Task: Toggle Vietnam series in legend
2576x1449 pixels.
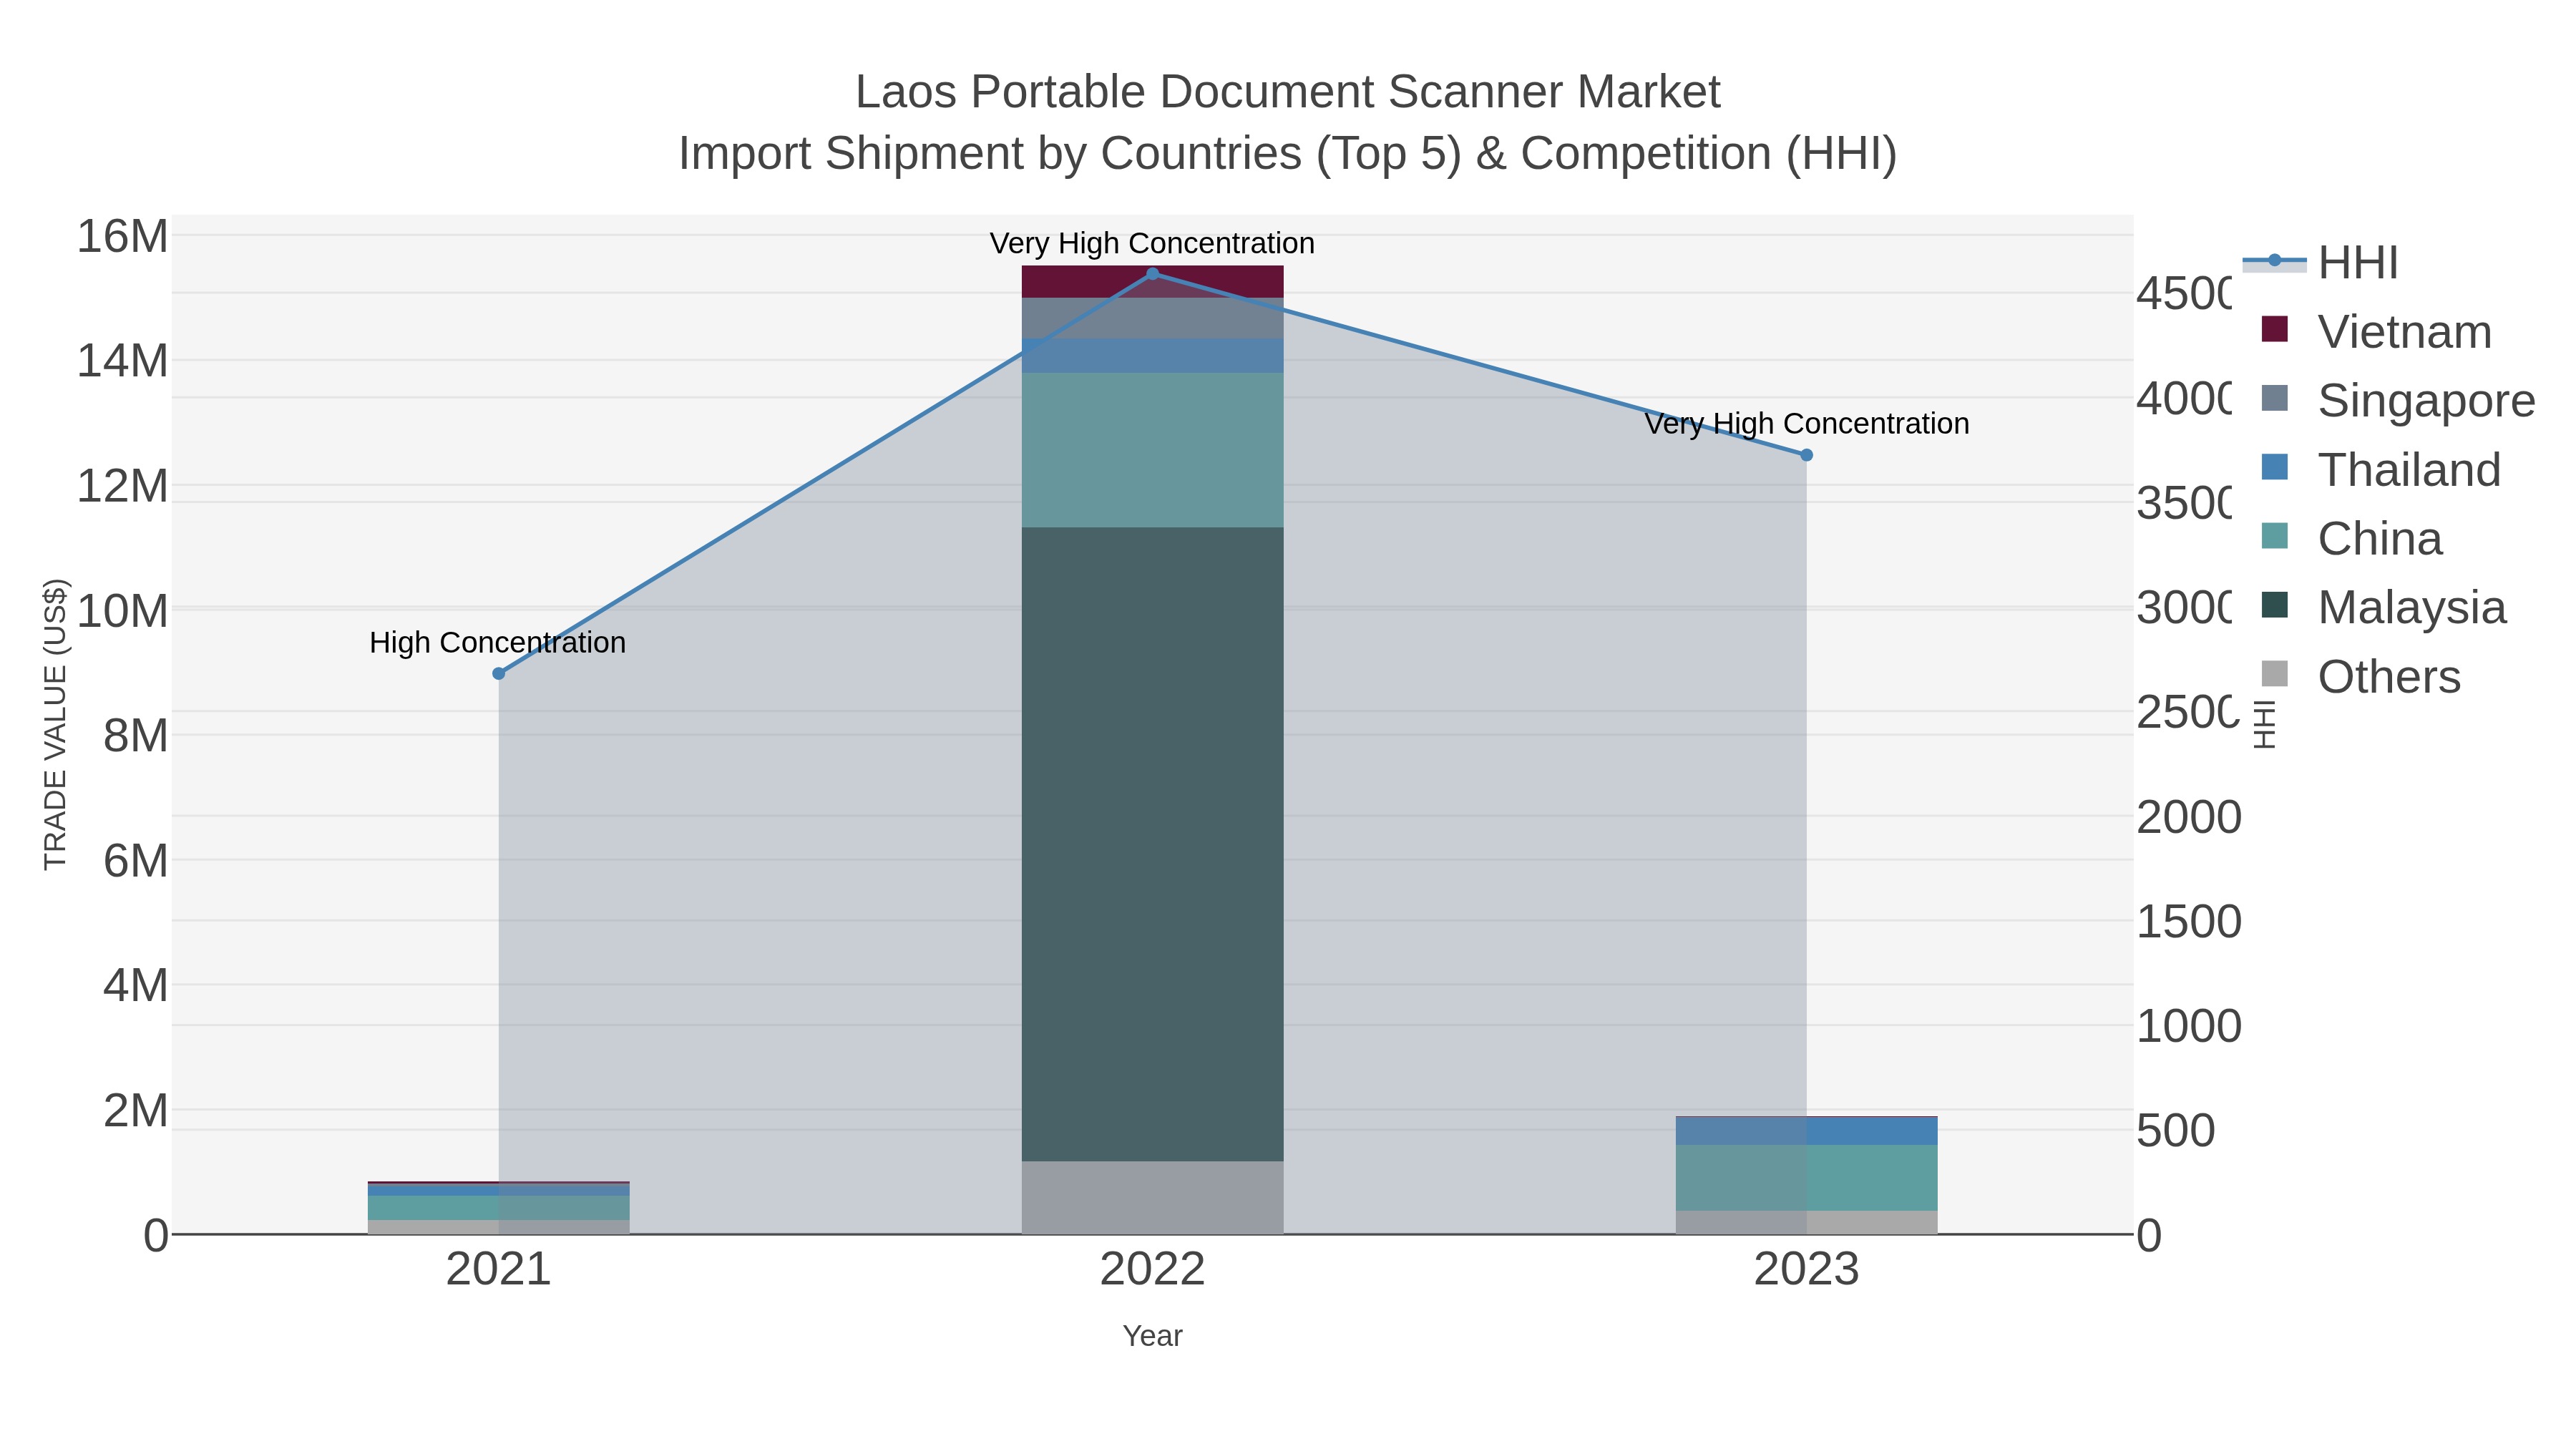Action: [2376, 331]
